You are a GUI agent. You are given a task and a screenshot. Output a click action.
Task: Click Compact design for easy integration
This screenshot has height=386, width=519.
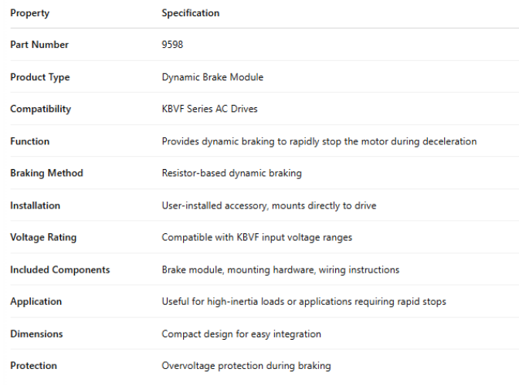coord(241,334)
